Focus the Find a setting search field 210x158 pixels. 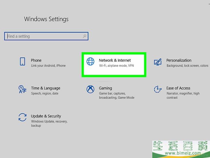[46, 36]
